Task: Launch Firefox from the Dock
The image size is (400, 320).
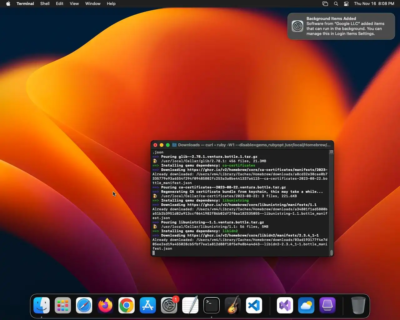Action: [x=105, y=305]
